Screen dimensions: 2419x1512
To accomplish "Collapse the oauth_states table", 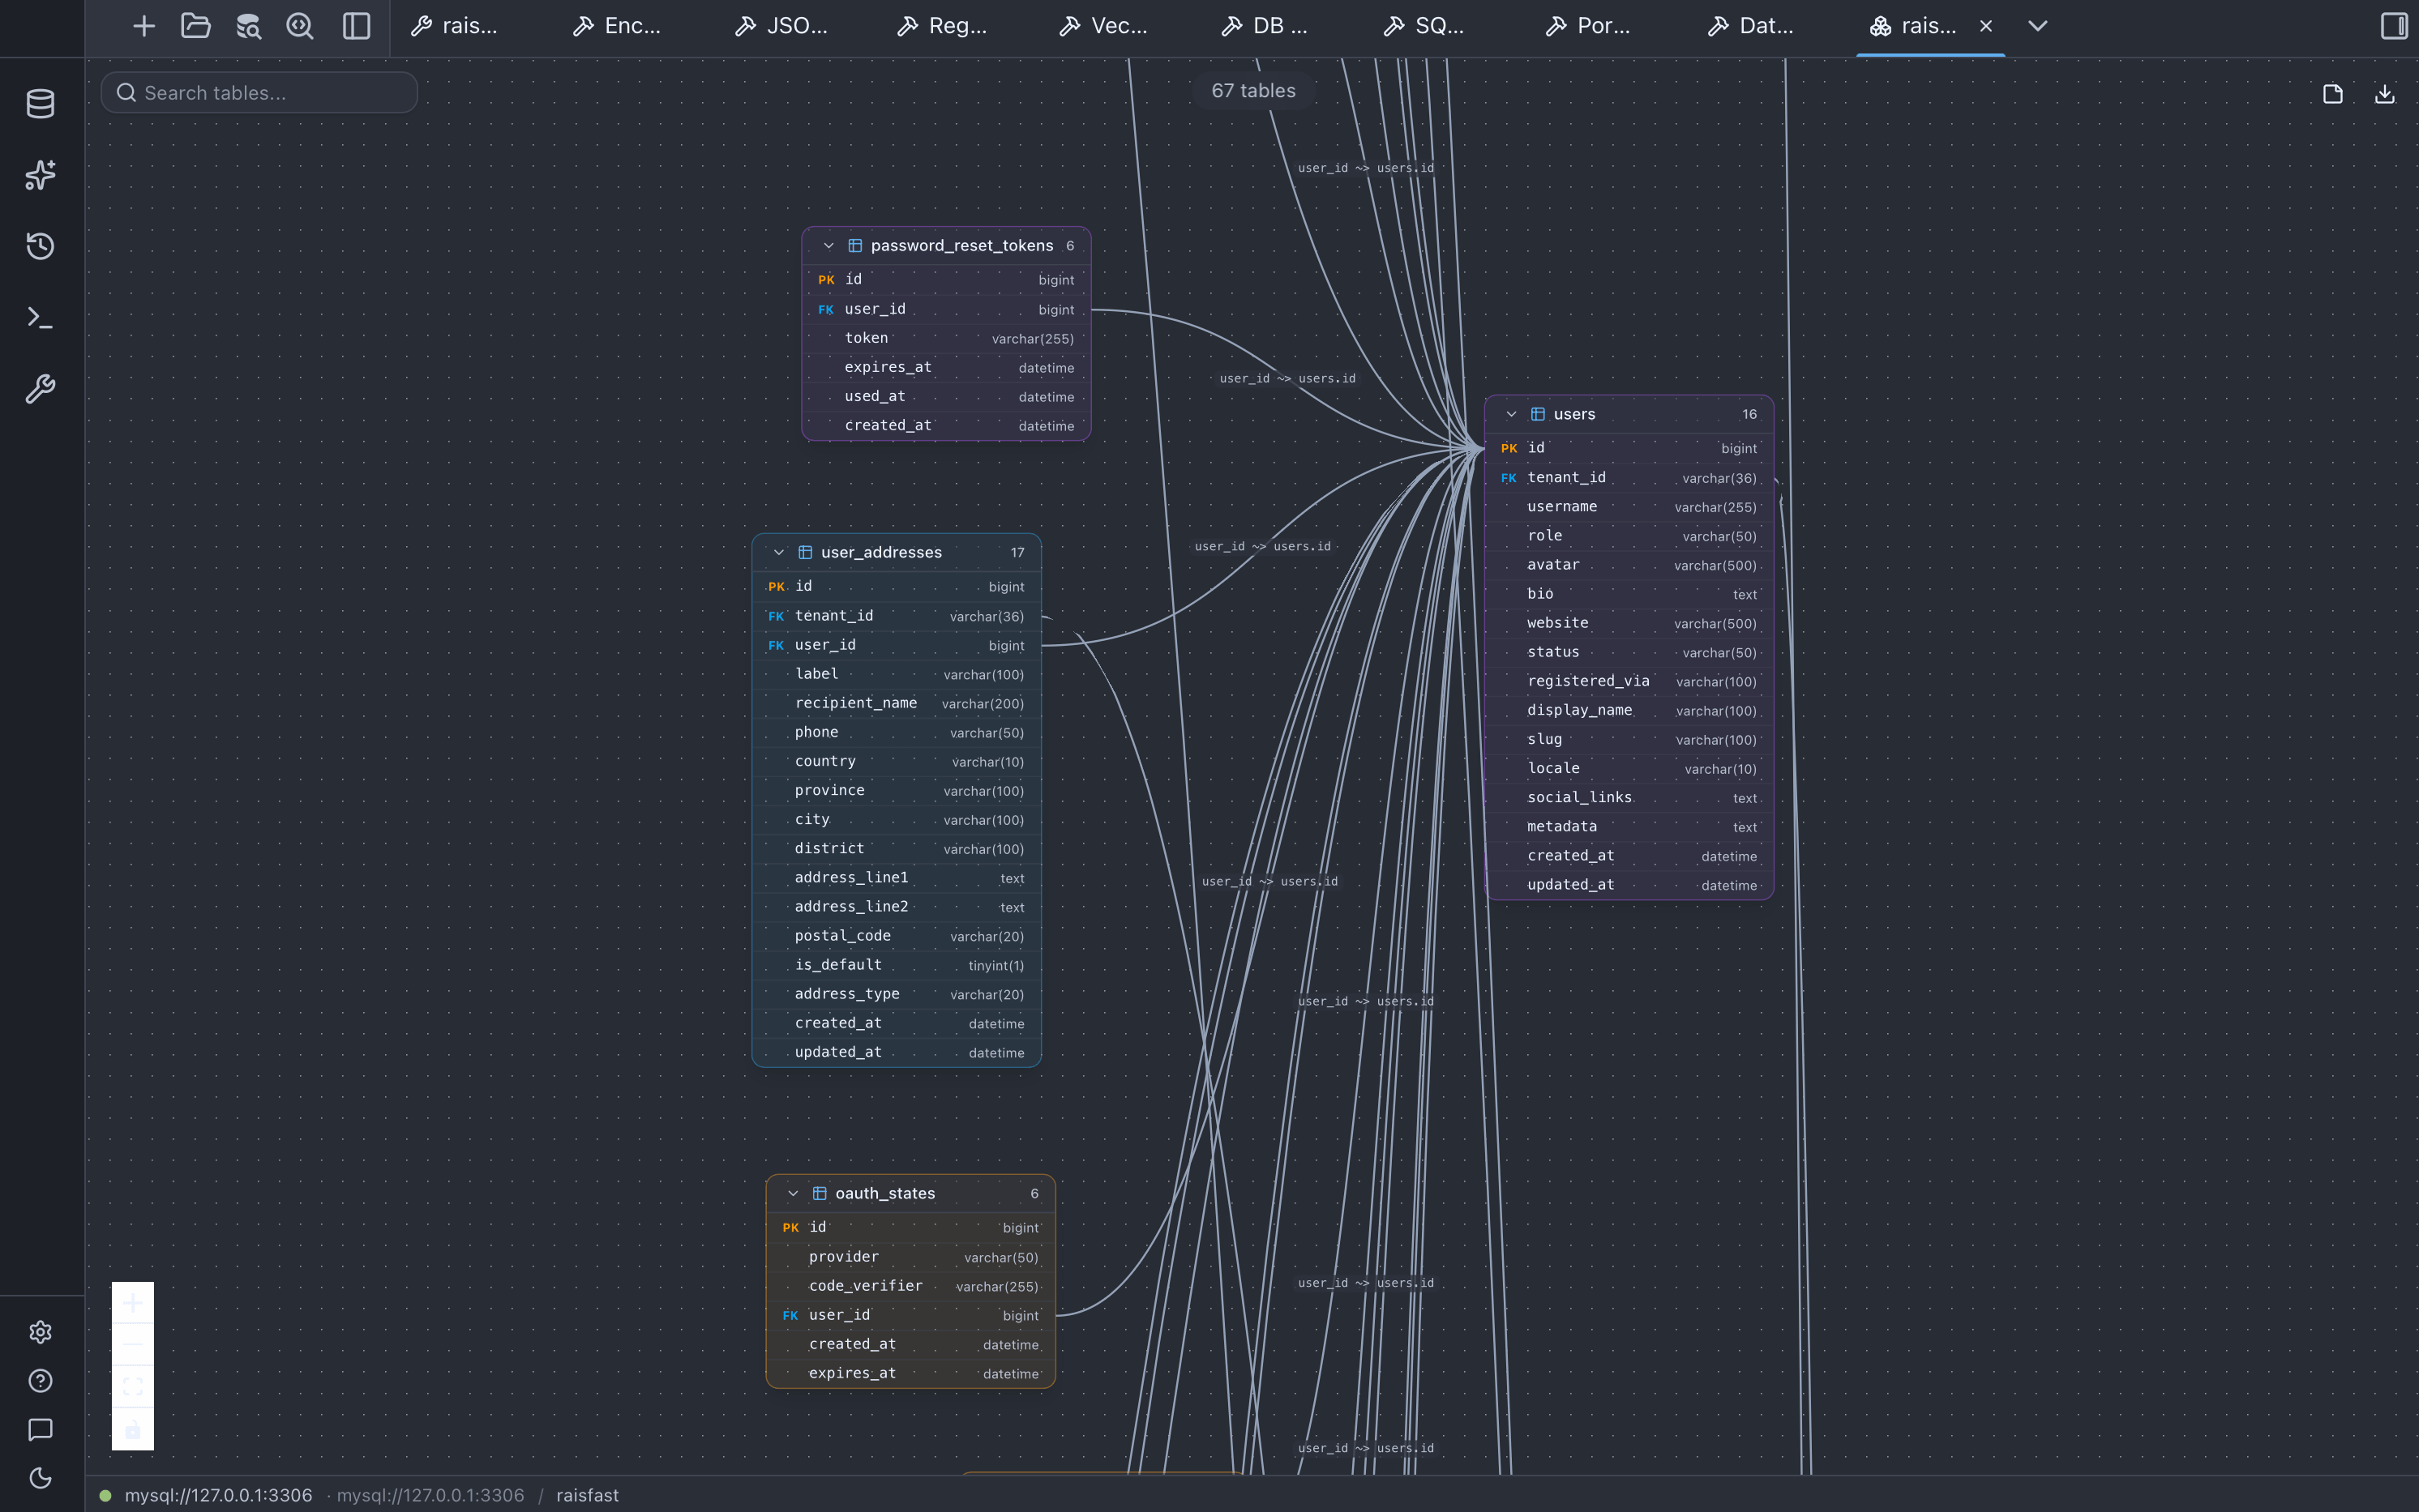I will pos(792,1194).
